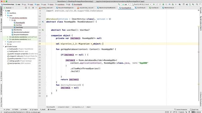Switch to activity_main.xml editor tab
This screenshot has height=113, width=202.
46,8
